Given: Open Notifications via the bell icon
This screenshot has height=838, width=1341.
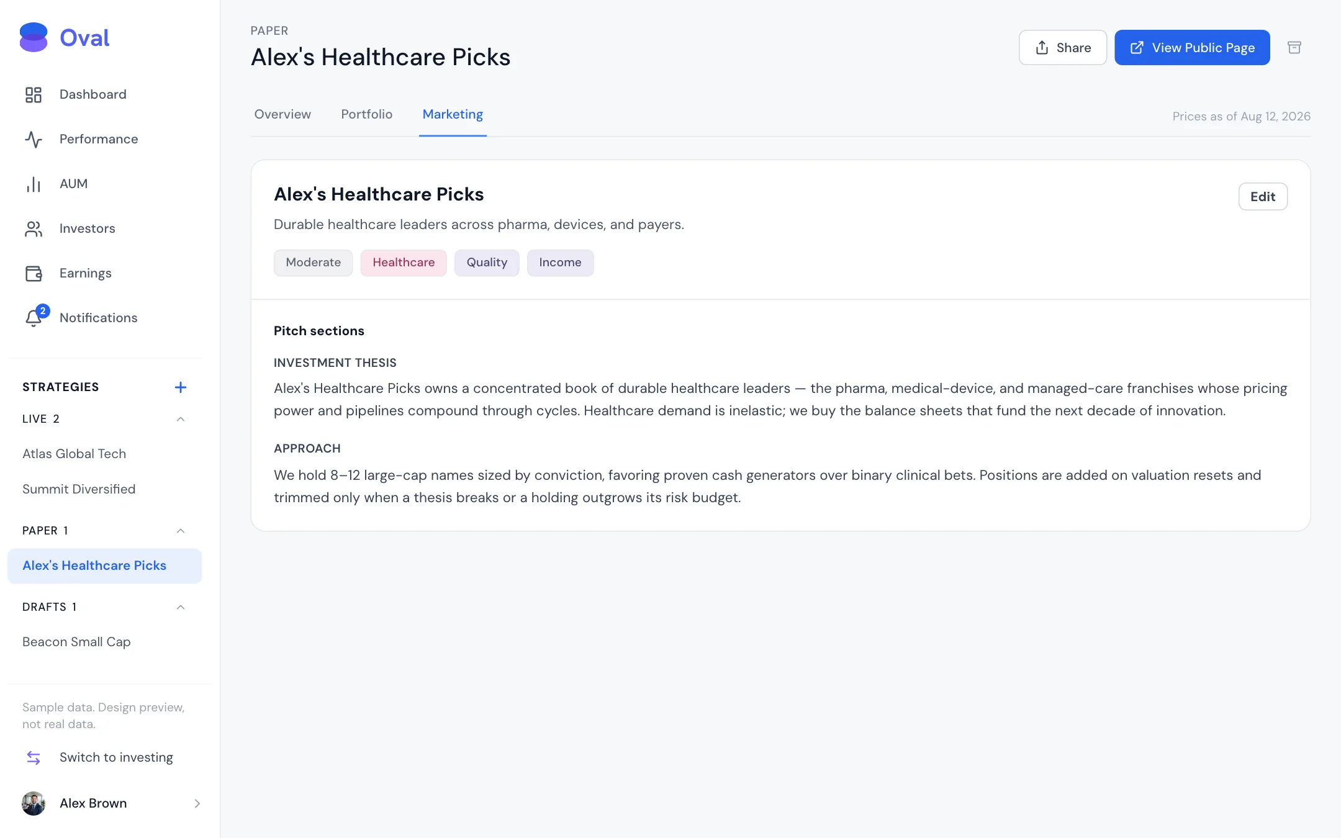Looking at the screenshot, I should pos(34,318).
